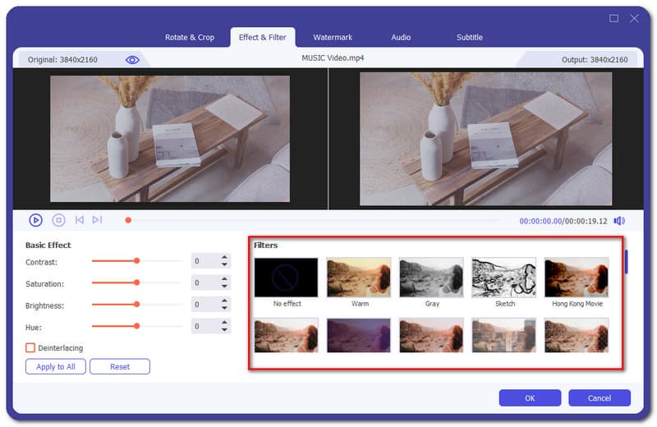Select the filter thumbnail below No effect
Viewport: 657px width, 427px height.
pos(286,335)
